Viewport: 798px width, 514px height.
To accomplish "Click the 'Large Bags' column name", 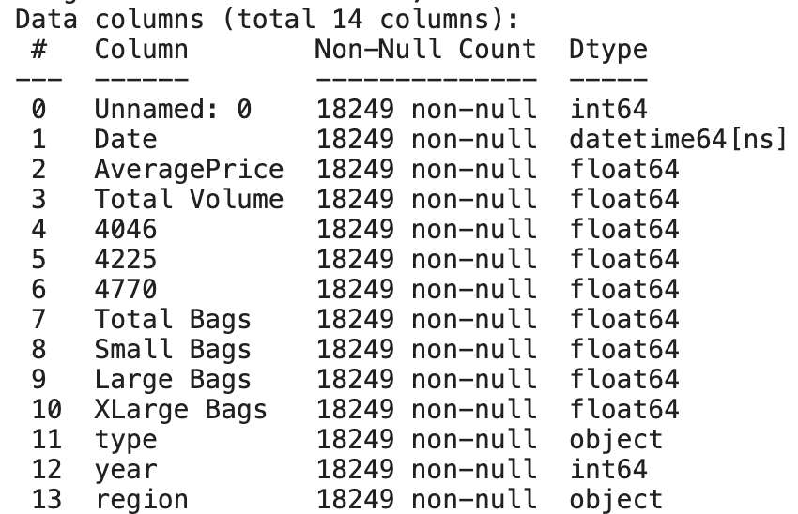I will point(173,380).
